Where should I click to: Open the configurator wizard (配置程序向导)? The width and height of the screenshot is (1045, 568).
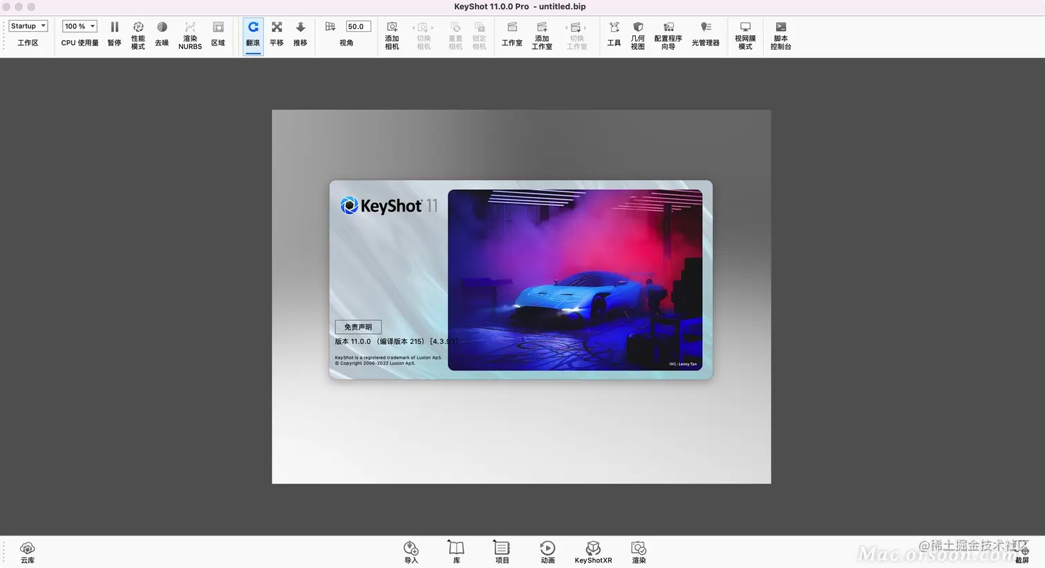pyautogui.click(x=668, y=35)
